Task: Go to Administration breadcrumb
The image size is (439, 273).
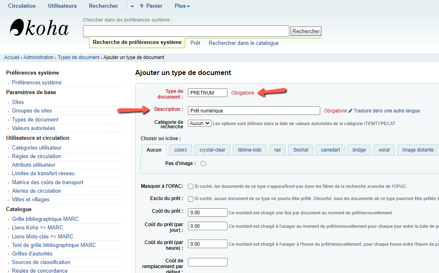Action: point(38,57)
